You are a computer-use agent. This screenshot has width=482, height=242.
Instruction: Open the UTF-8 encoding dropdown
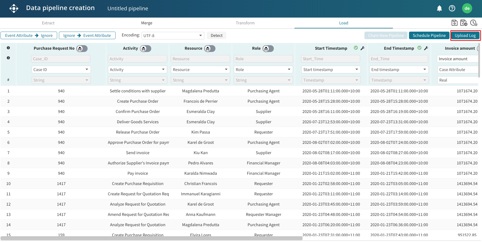(173, 36)
